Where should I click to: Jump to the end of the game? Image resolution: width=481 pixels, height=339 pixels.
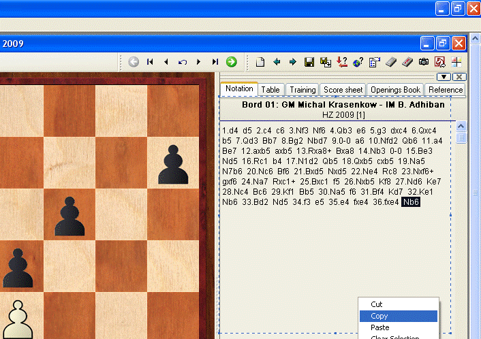[x=215, y=62]
